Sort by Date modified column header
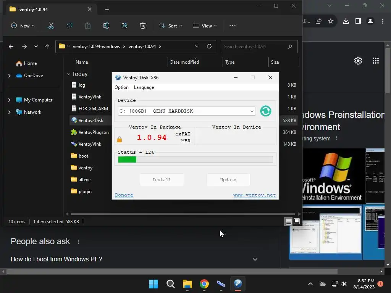 coord(184,62)
